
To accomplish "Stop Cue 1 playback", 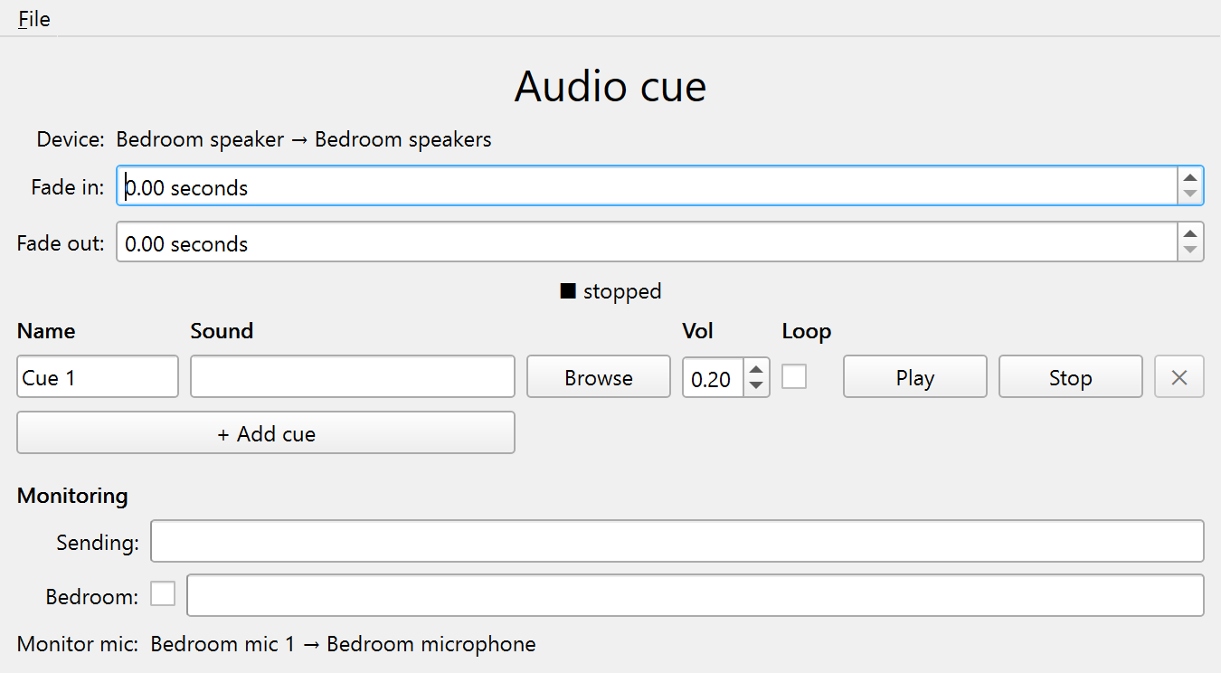I will click(1071, 377).
